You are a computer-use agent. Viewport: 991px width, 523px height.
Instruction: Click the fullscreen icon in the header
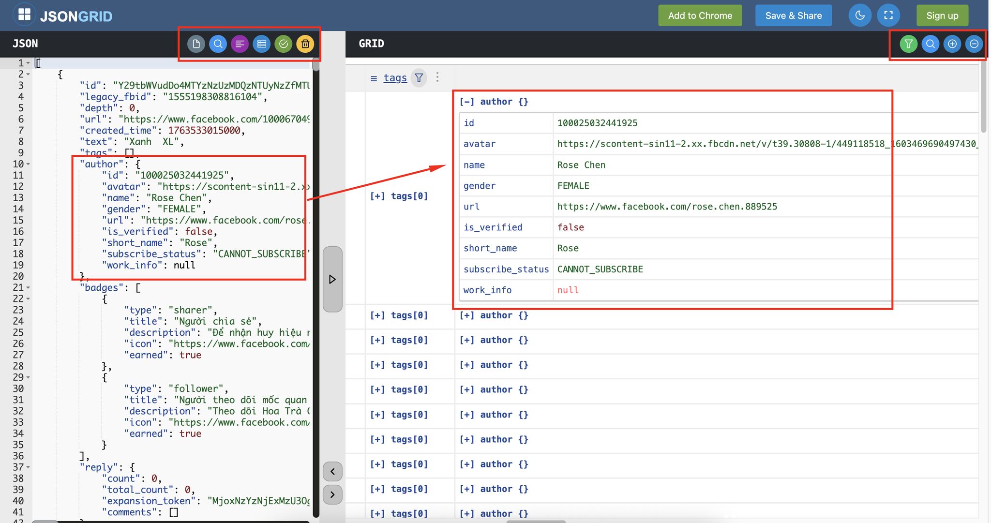888,15
